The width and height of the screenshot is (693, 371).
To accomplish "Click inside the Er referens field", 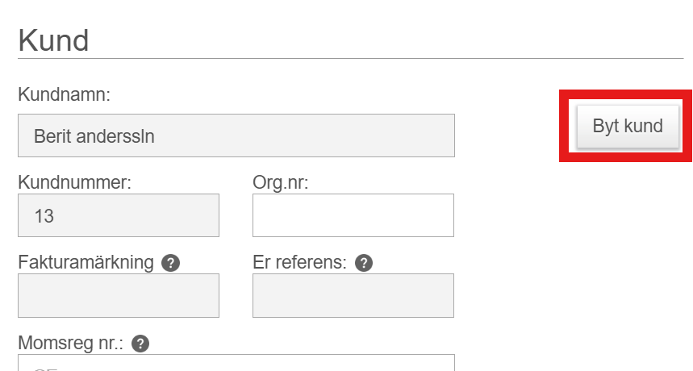I will [353, 295].
